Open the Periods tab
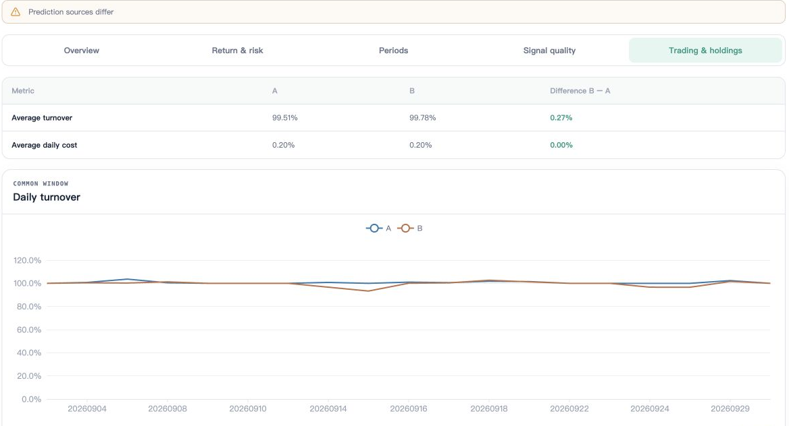 (x=394, y=51)
